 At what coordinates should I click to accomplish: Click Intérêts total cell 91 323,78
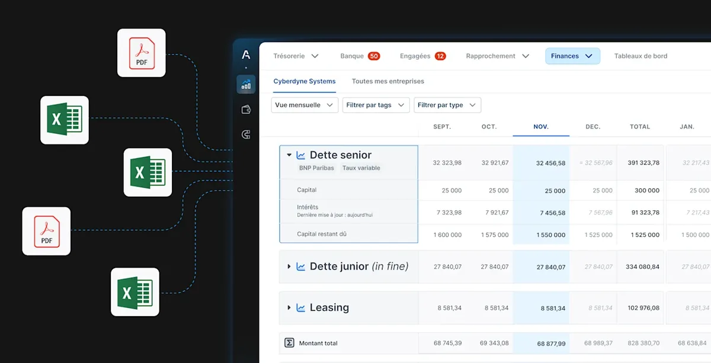click(645, 213)
